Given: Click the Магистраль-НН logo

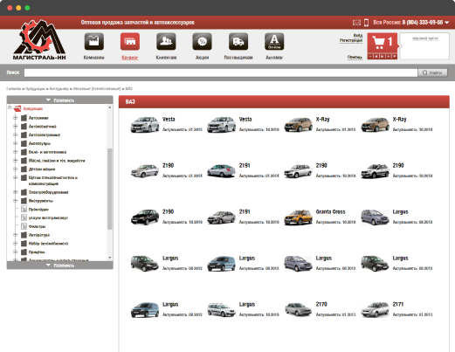Looking at the screenshot, I should coord(39,40).
